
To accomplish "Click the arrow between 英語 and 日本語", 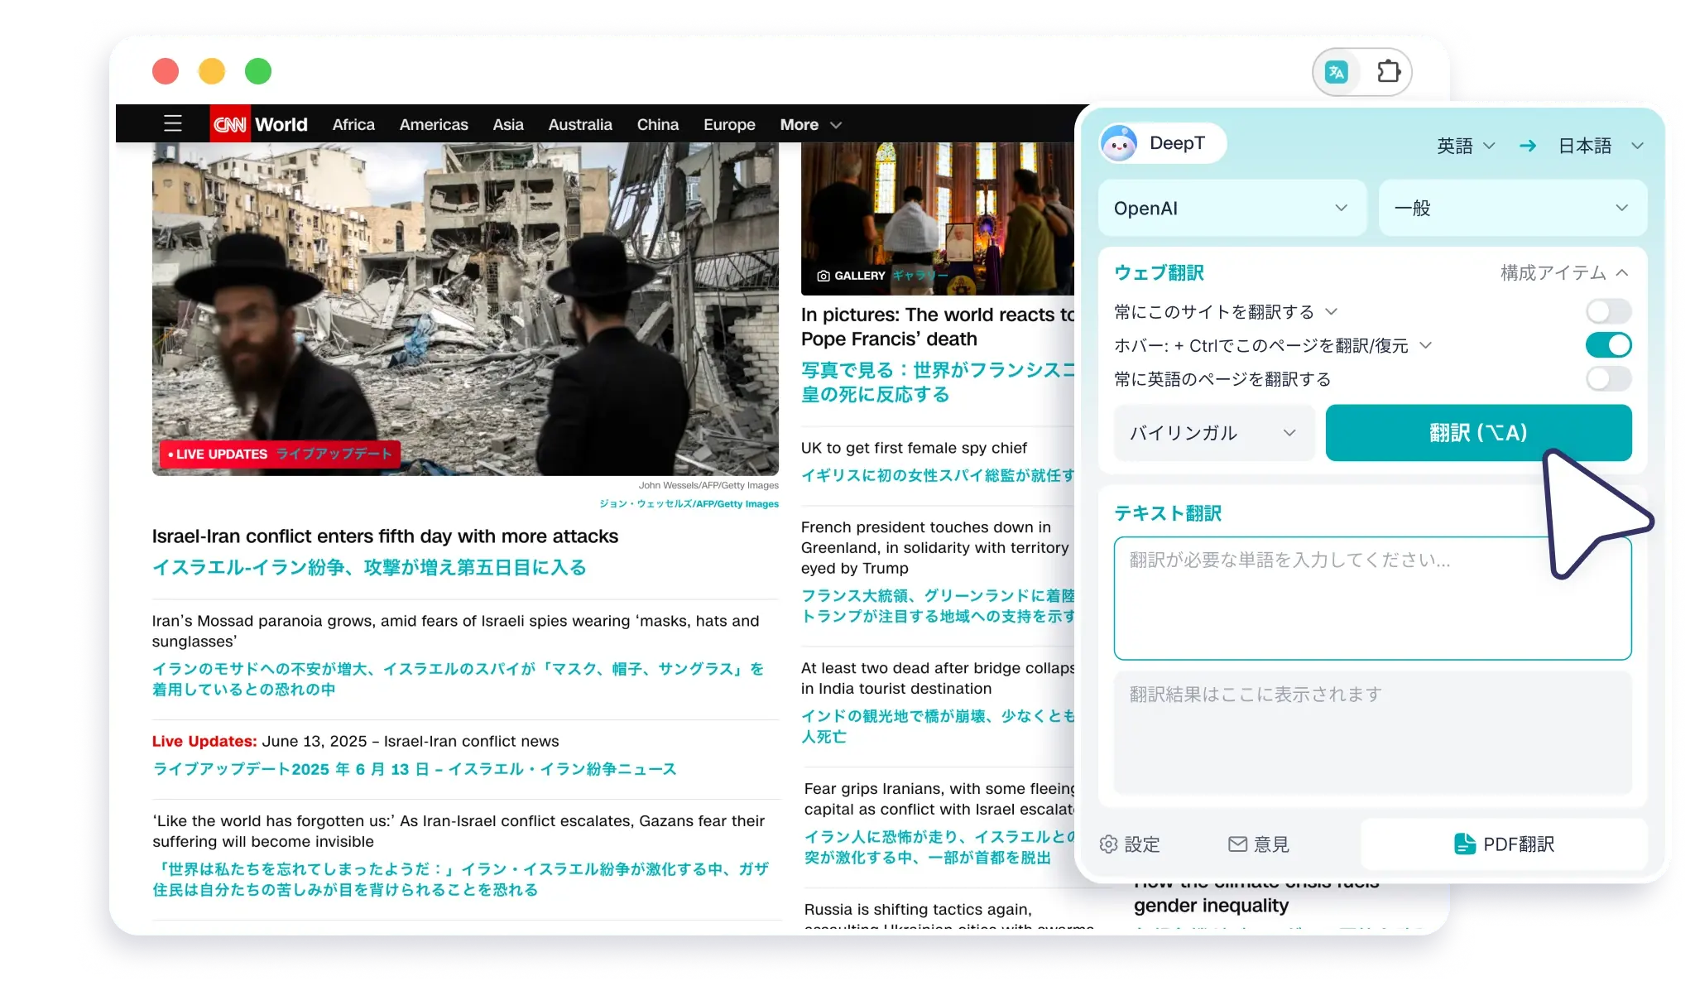I will (1527, 146).
